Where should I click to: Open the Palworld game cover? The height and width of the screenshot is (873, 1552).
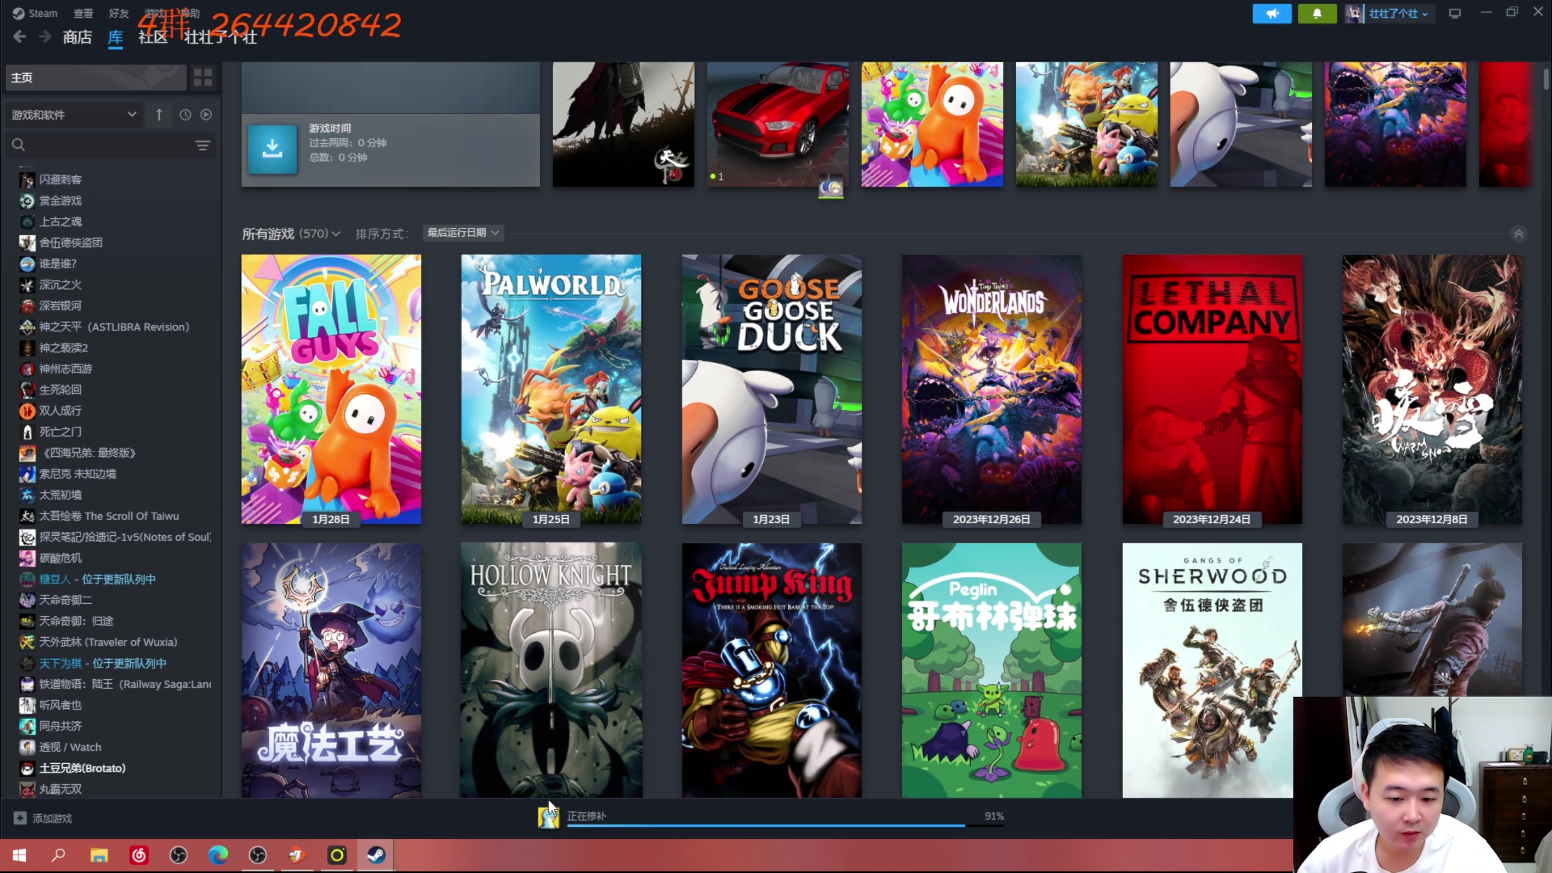pos(551,390)
